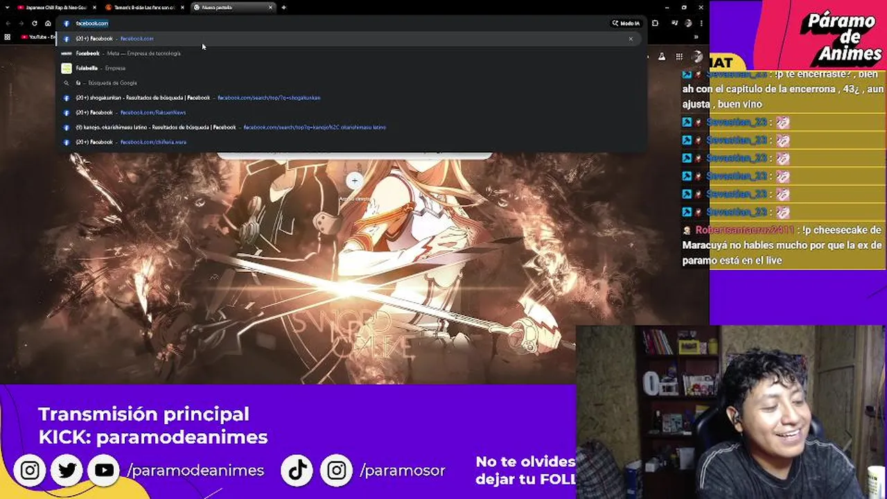The height and width of the screenshot is (499, 887).
Task: Open Instagram icon beside /paramosor
Action: [x=336, y=471]
